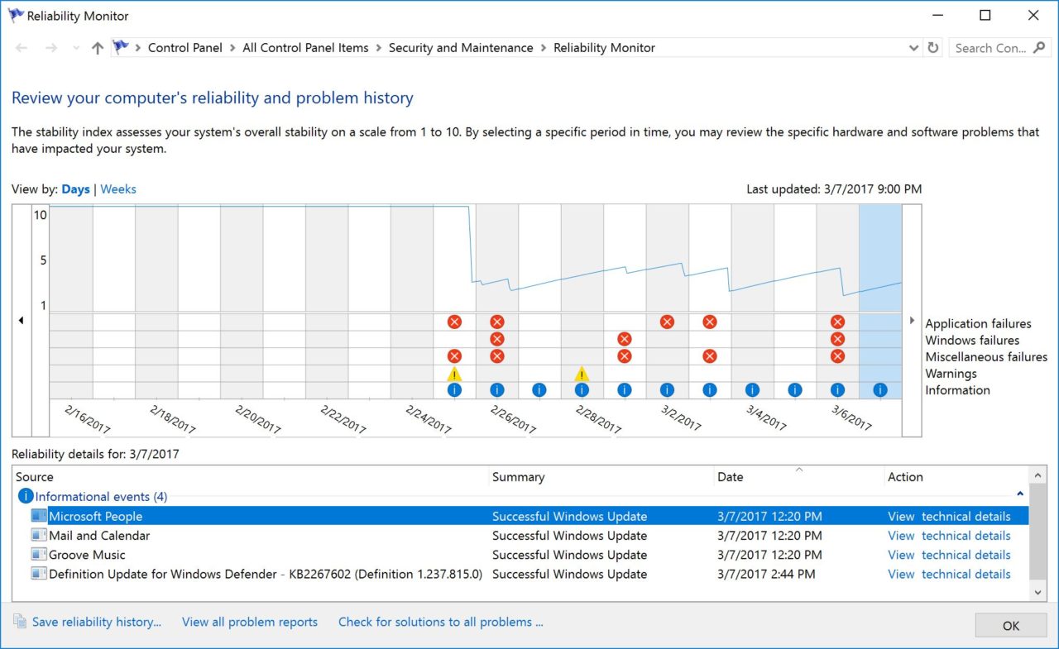Viewport: 1059px width, 649px height.
Task: Select miscellaneous failure icon for 3/3/2017
Action: 710,356
